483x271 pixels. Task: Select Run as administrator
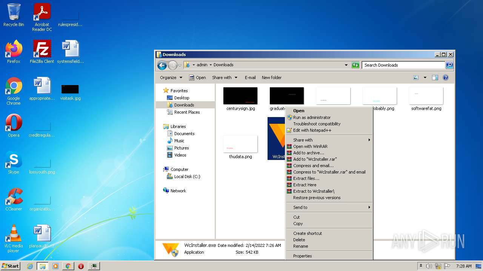pyautogui.click(x=329, y=117)
